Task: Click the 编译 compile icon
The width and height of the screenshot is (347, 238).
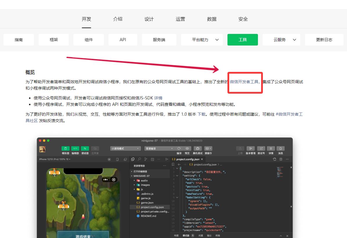Action: pyautogui.click(x=179, y=149)
